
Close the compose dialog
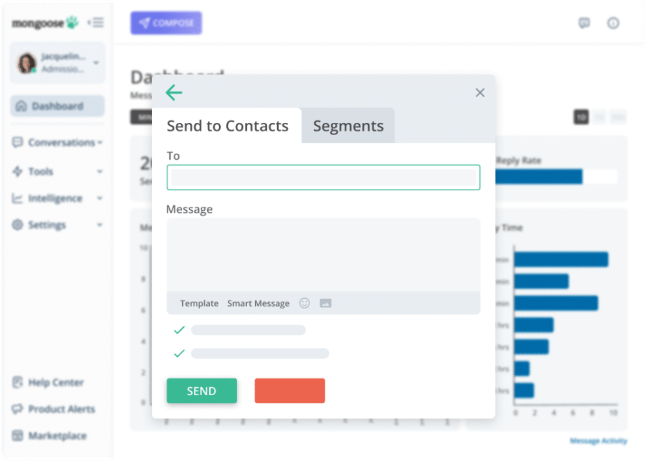[x=480, y=93]
